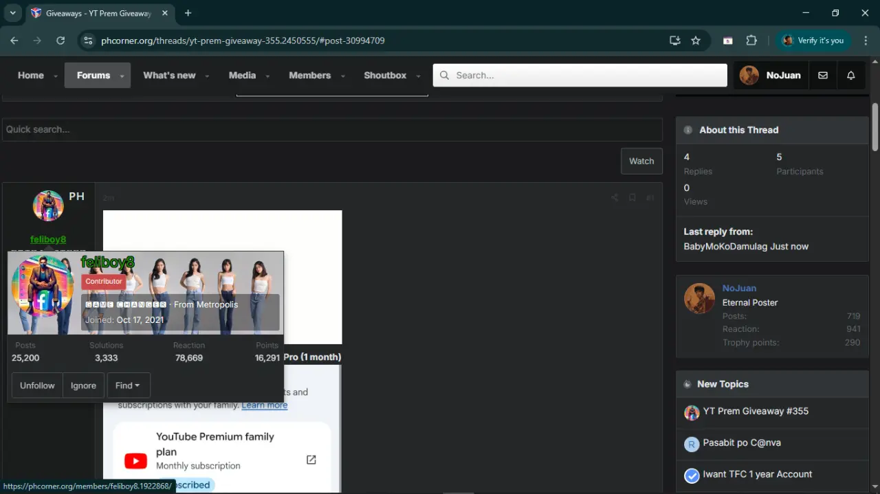This screenshot has height=494, width=880.
Task: Click the red extension icon in toolbar
Action: pos(727,41)
